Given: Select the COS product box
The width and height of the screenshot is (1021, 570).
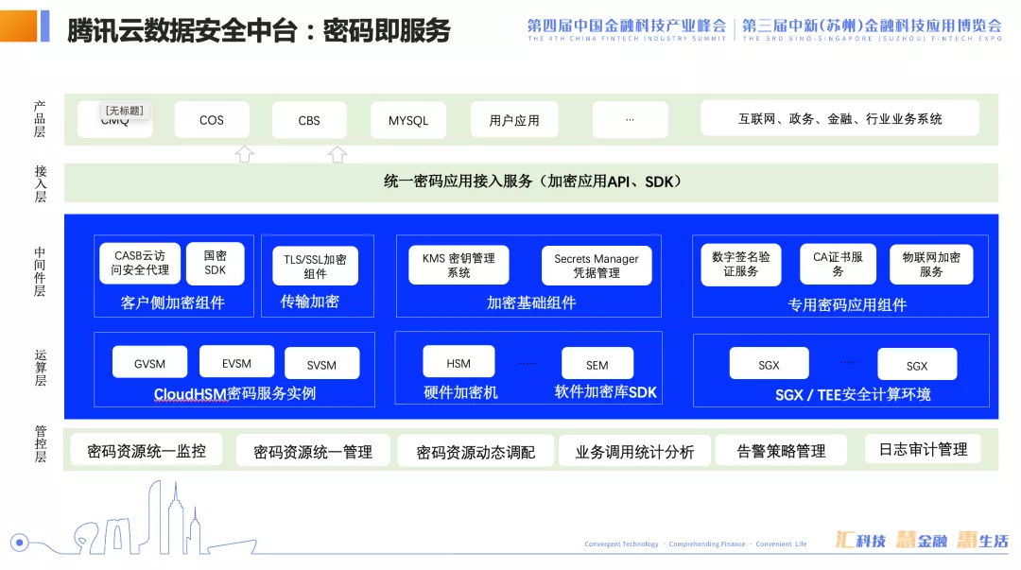Looking at the screenshot, I should click(x=212, y=120).
